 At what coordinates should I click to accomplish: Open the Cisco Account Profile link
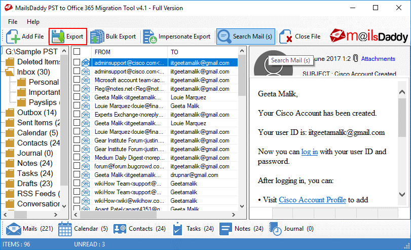point(312,200)
